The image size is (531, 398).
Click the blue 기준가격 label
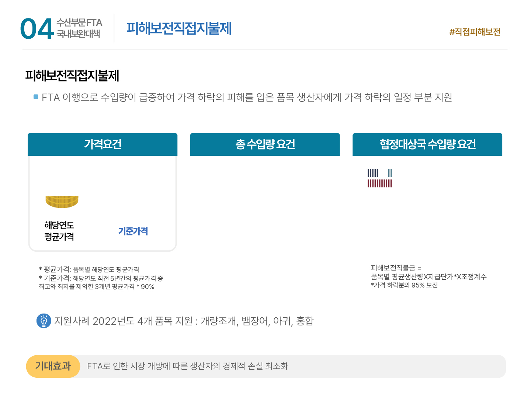pos(133,231)
